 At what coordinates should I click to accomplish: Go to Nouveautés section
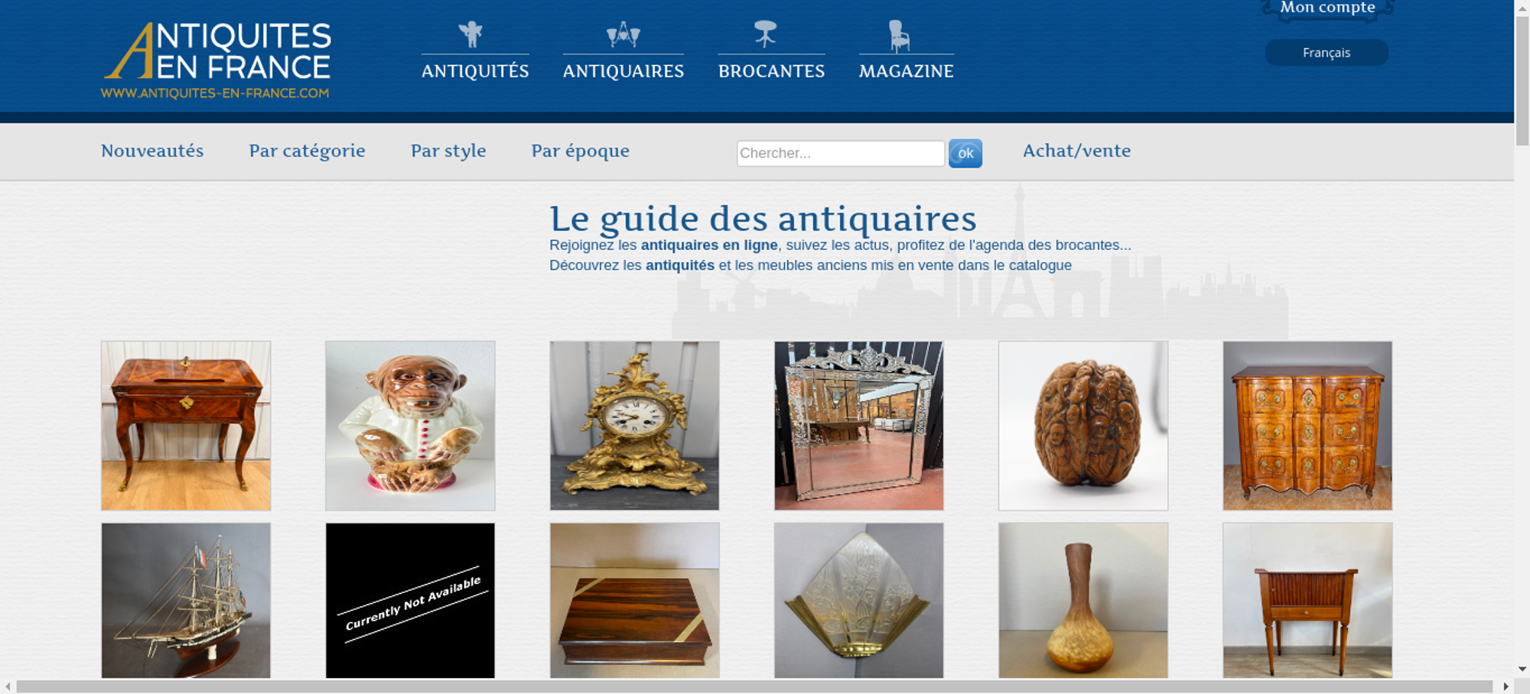coord(152,151)
